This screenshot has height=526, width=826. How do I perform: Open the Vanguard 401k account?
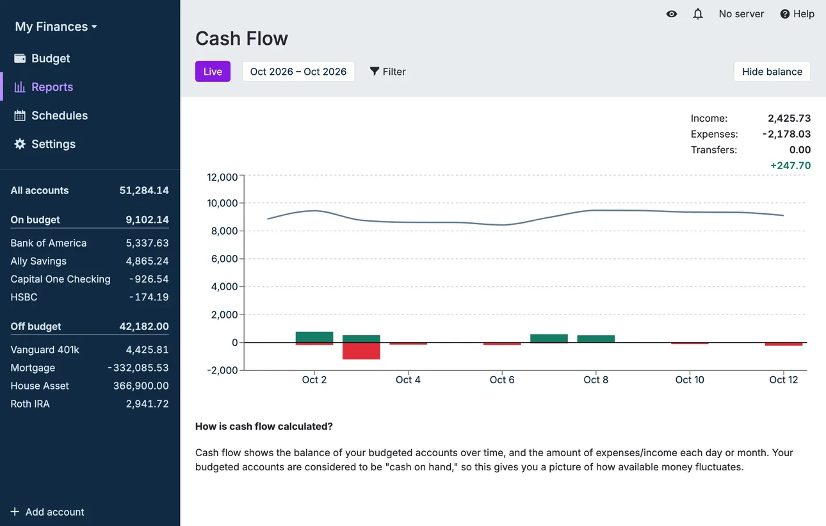[x=90, y=350]
